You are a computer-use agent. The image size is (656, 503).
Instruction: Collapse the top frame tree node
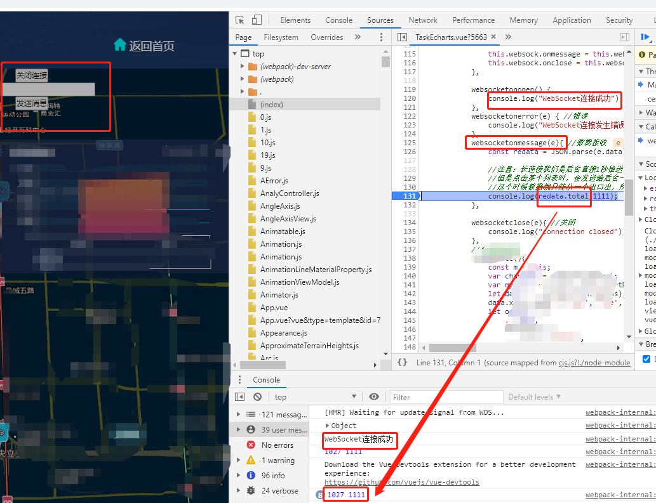point(235,54)
